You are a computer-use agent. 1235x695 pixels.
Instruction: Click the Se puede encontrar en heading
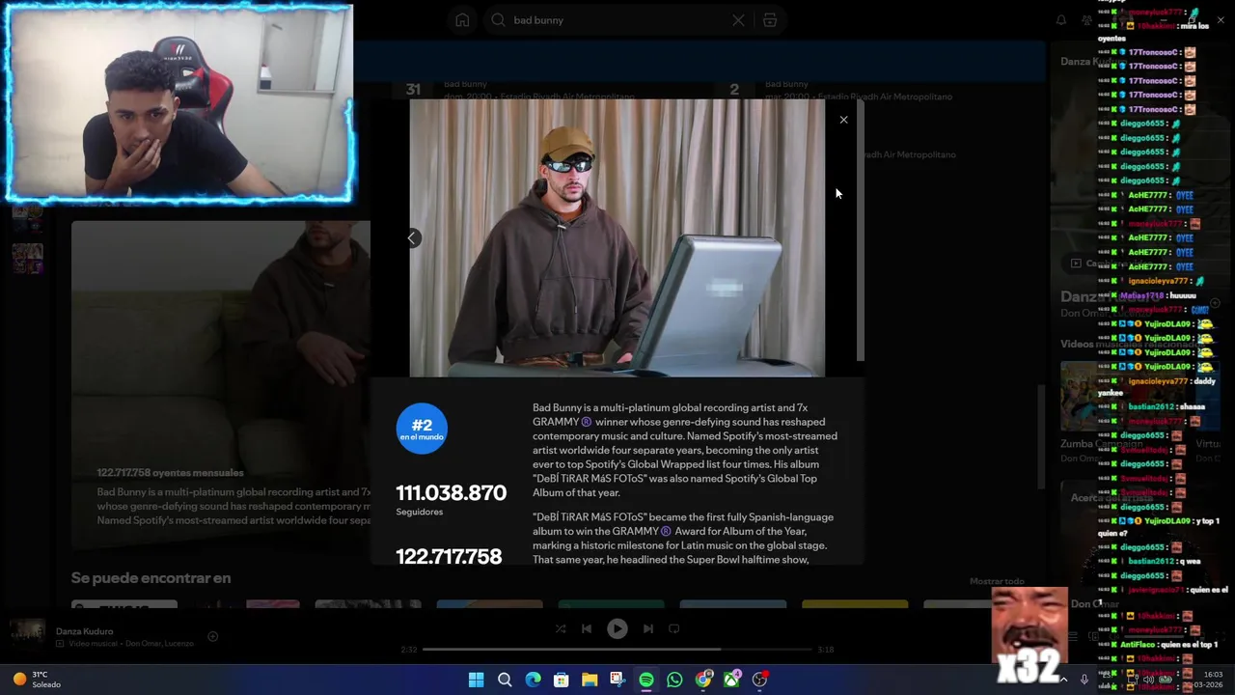pos(151,578)
